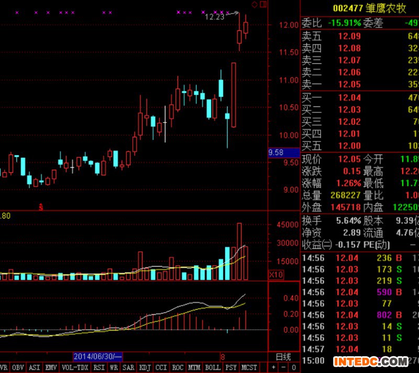
Task: Open the 日线 period selector
Action: (283, 357)
